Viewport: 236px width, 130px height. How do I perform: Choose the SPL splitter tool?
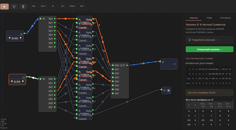point(63,6)
